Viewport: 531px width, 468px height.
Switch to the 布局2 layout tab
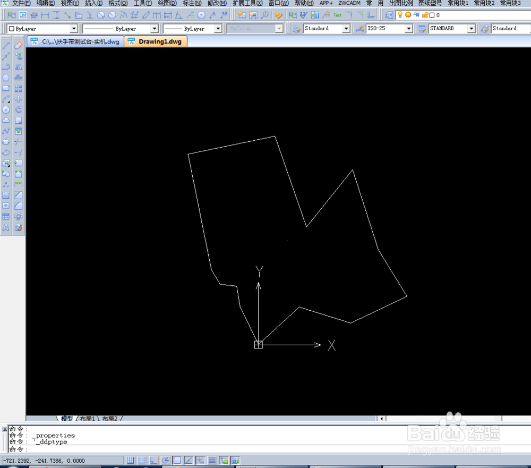(x=110, y=418)
